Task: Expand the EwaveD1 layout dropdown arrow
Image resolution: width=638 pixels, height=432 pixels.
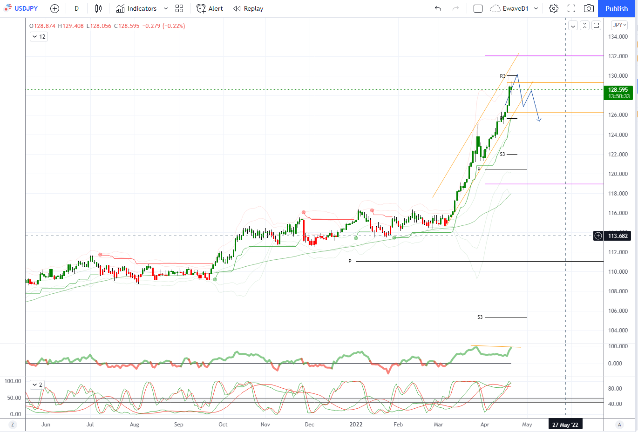Action: point(536,8)
